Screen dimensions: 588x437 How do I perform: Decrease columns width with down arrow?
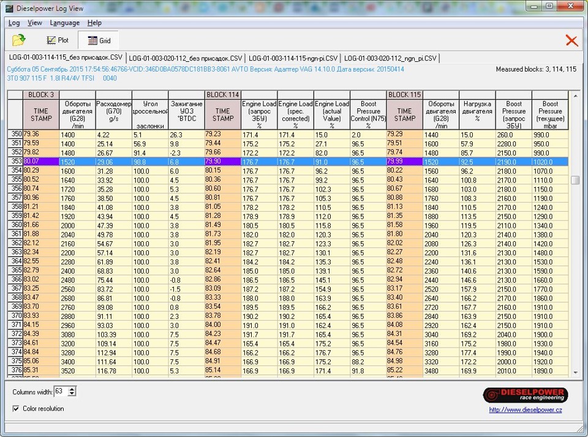click(x=72, y=394)
